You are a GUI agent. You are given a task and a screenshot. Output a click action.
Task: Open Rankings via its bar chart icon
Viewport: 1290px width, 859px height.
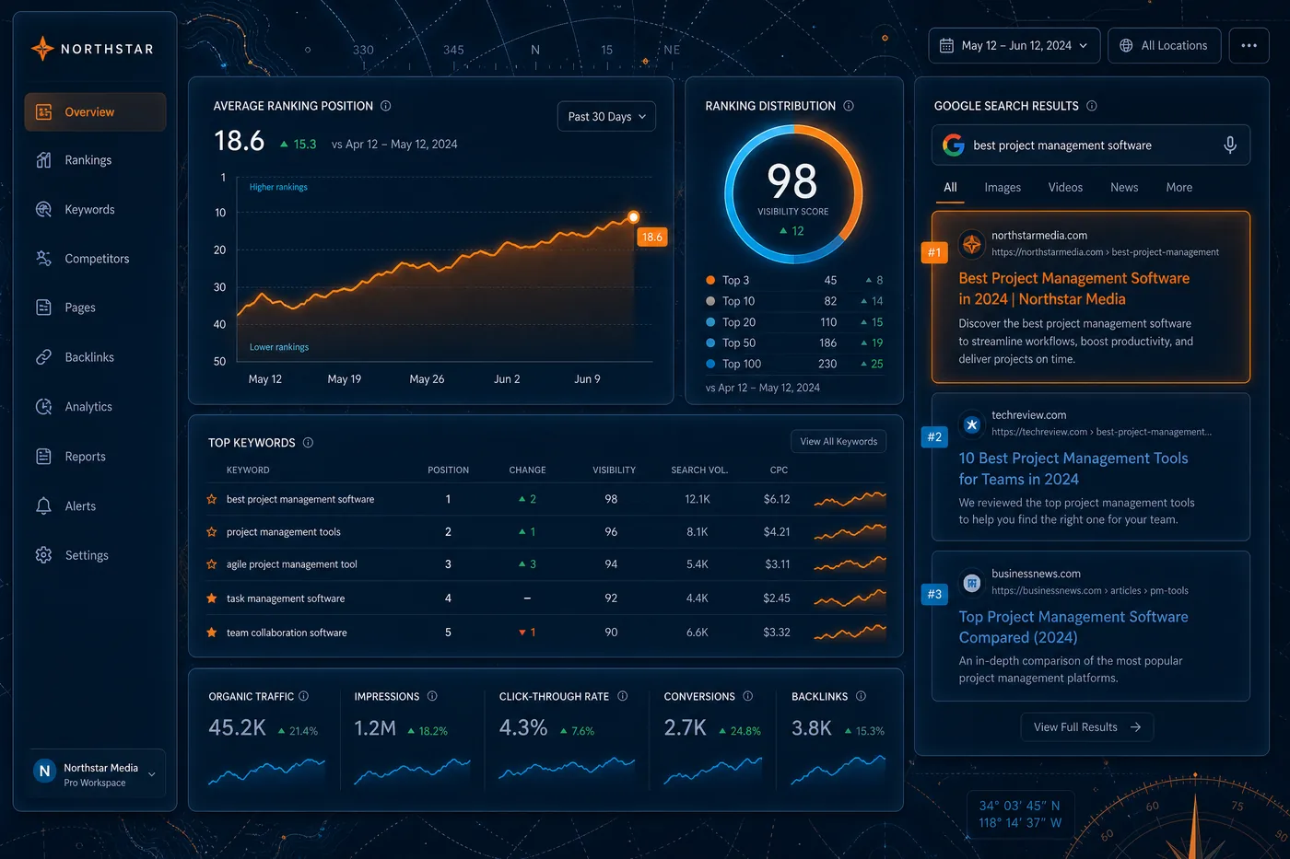[43, 160]
